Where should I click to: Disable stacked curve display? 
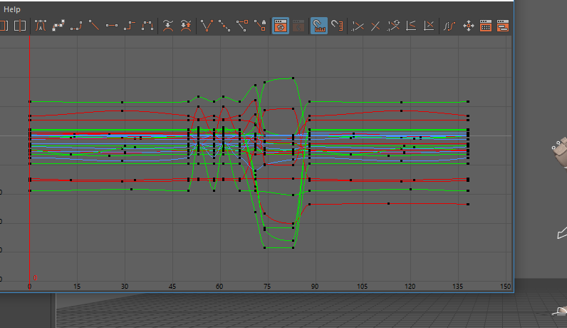coord(429,26)
